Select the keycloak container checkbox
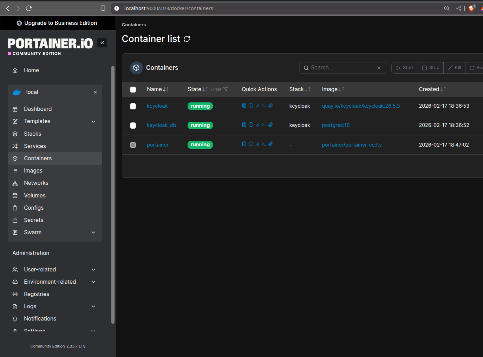483x357 pixels. click(133, 106)
